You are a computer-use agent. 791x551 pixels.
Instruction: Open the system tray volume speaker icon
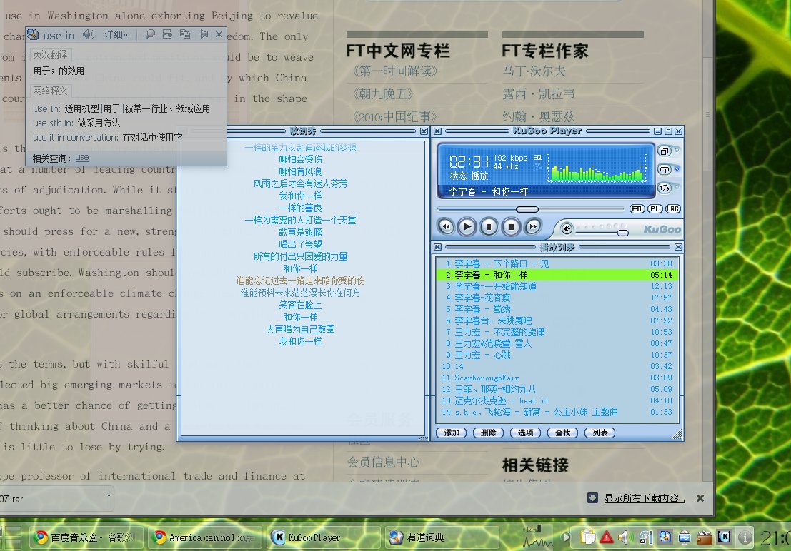tap(625, 538)
